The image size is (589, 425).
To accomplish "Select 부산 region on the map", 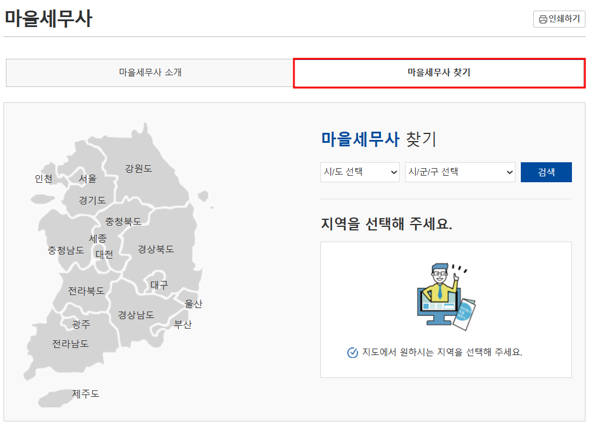I will pos(184,323).
